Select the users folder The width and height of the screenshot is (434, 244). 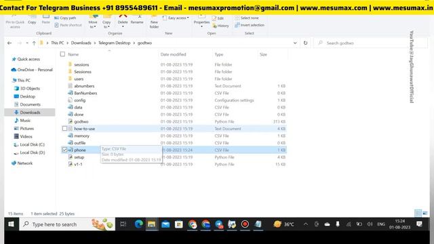click(79, 79)
